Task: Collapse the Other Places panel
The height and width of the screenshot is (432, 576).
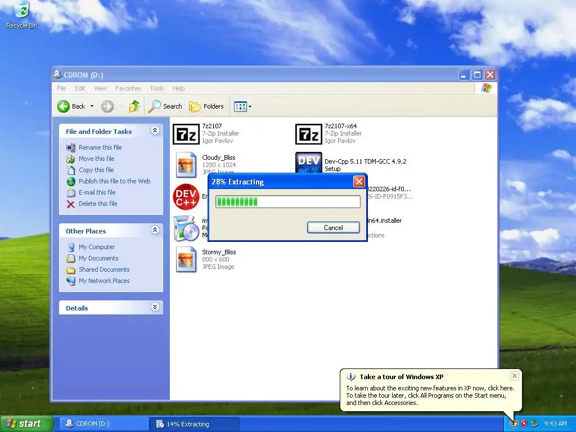Action: 155,230
